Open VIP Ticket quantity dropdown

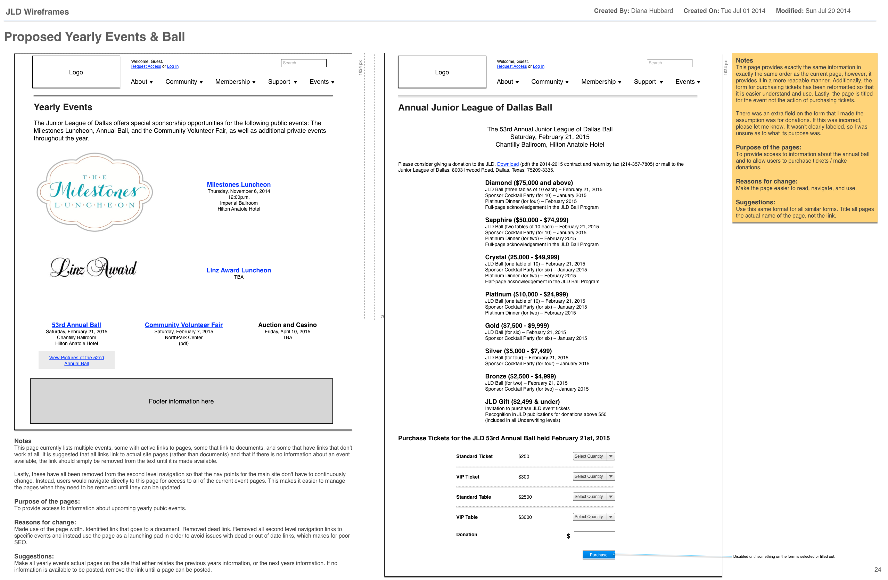(x=594, y=477)
